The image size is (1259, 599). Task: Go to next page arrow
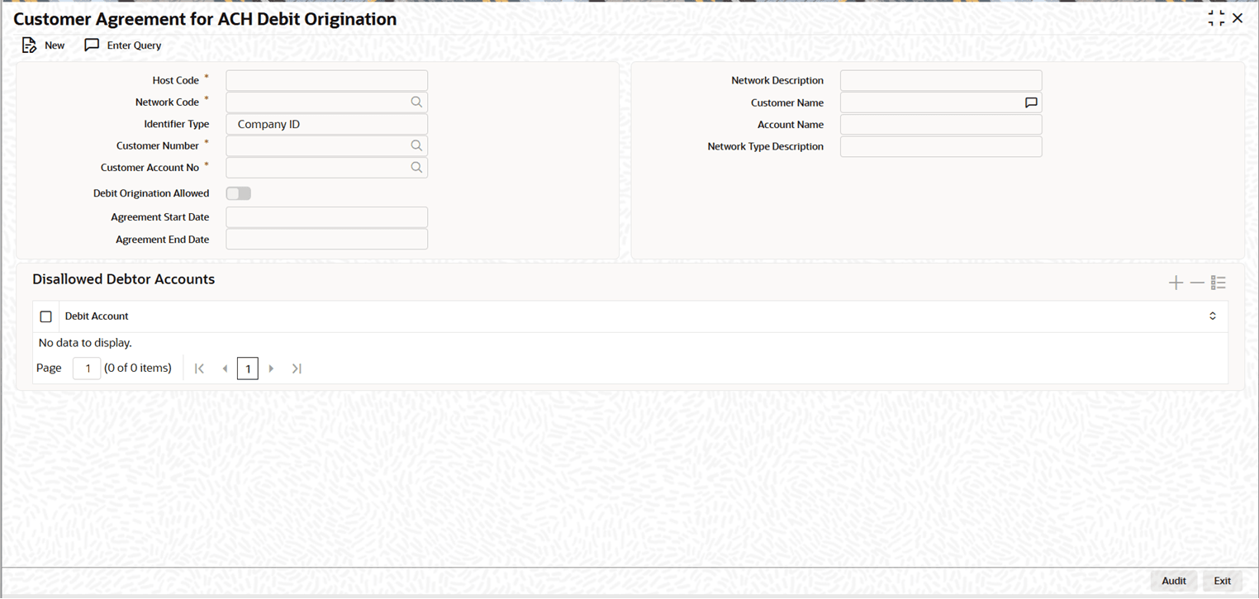271,368
